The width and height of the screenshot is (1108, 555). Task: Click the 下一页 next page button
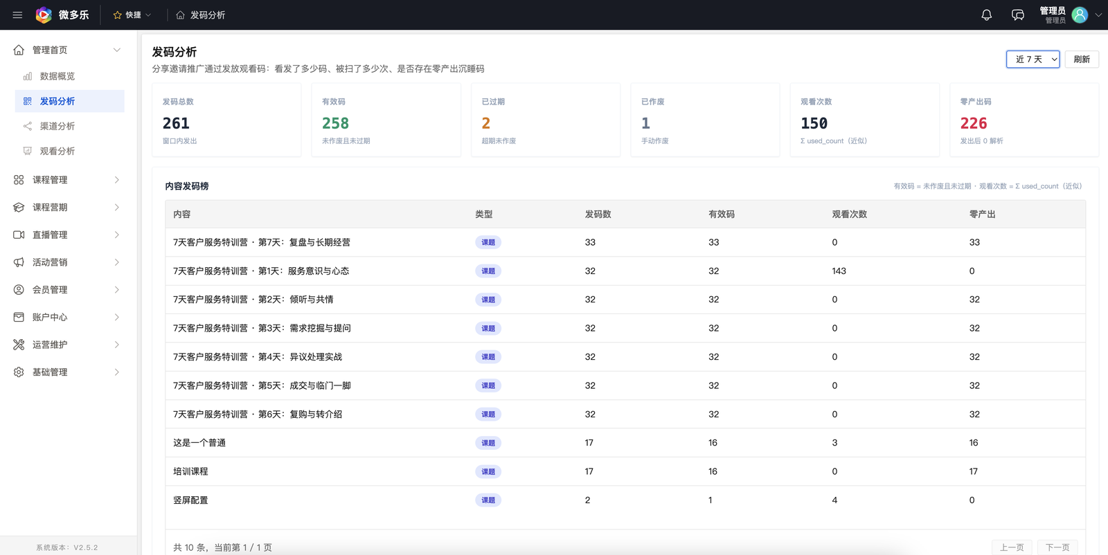coord(1057,547)
